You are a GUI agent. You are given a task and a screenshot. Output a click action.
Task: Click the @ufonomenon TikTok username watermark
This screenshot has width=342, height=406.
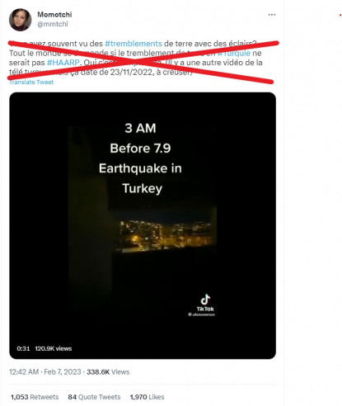[x=201, y=314]
